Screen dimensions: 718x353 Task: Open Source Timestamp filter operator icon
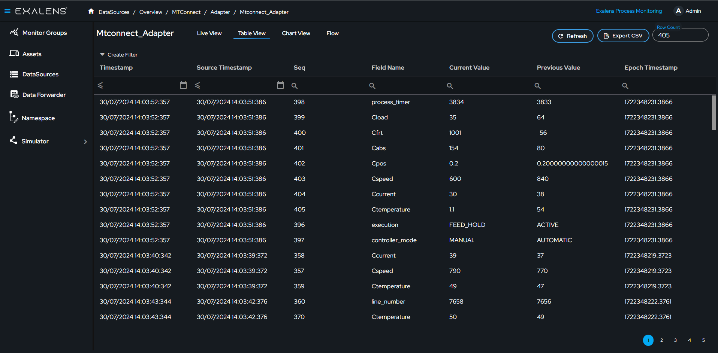coord(197,85)
